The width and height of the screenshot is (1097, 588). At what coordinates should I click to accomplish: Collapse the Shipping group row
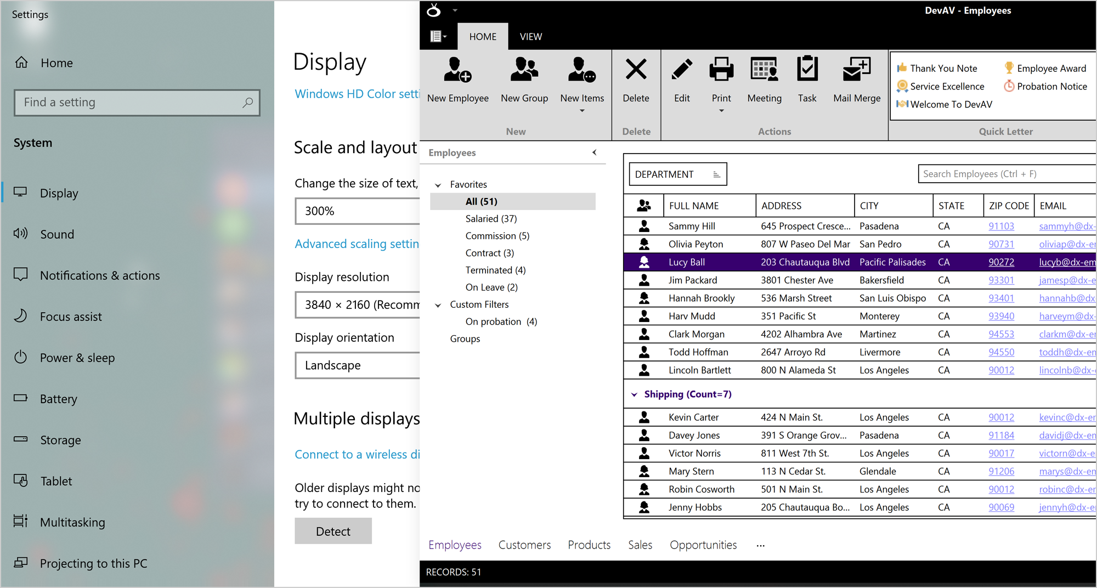coord(634,394)
